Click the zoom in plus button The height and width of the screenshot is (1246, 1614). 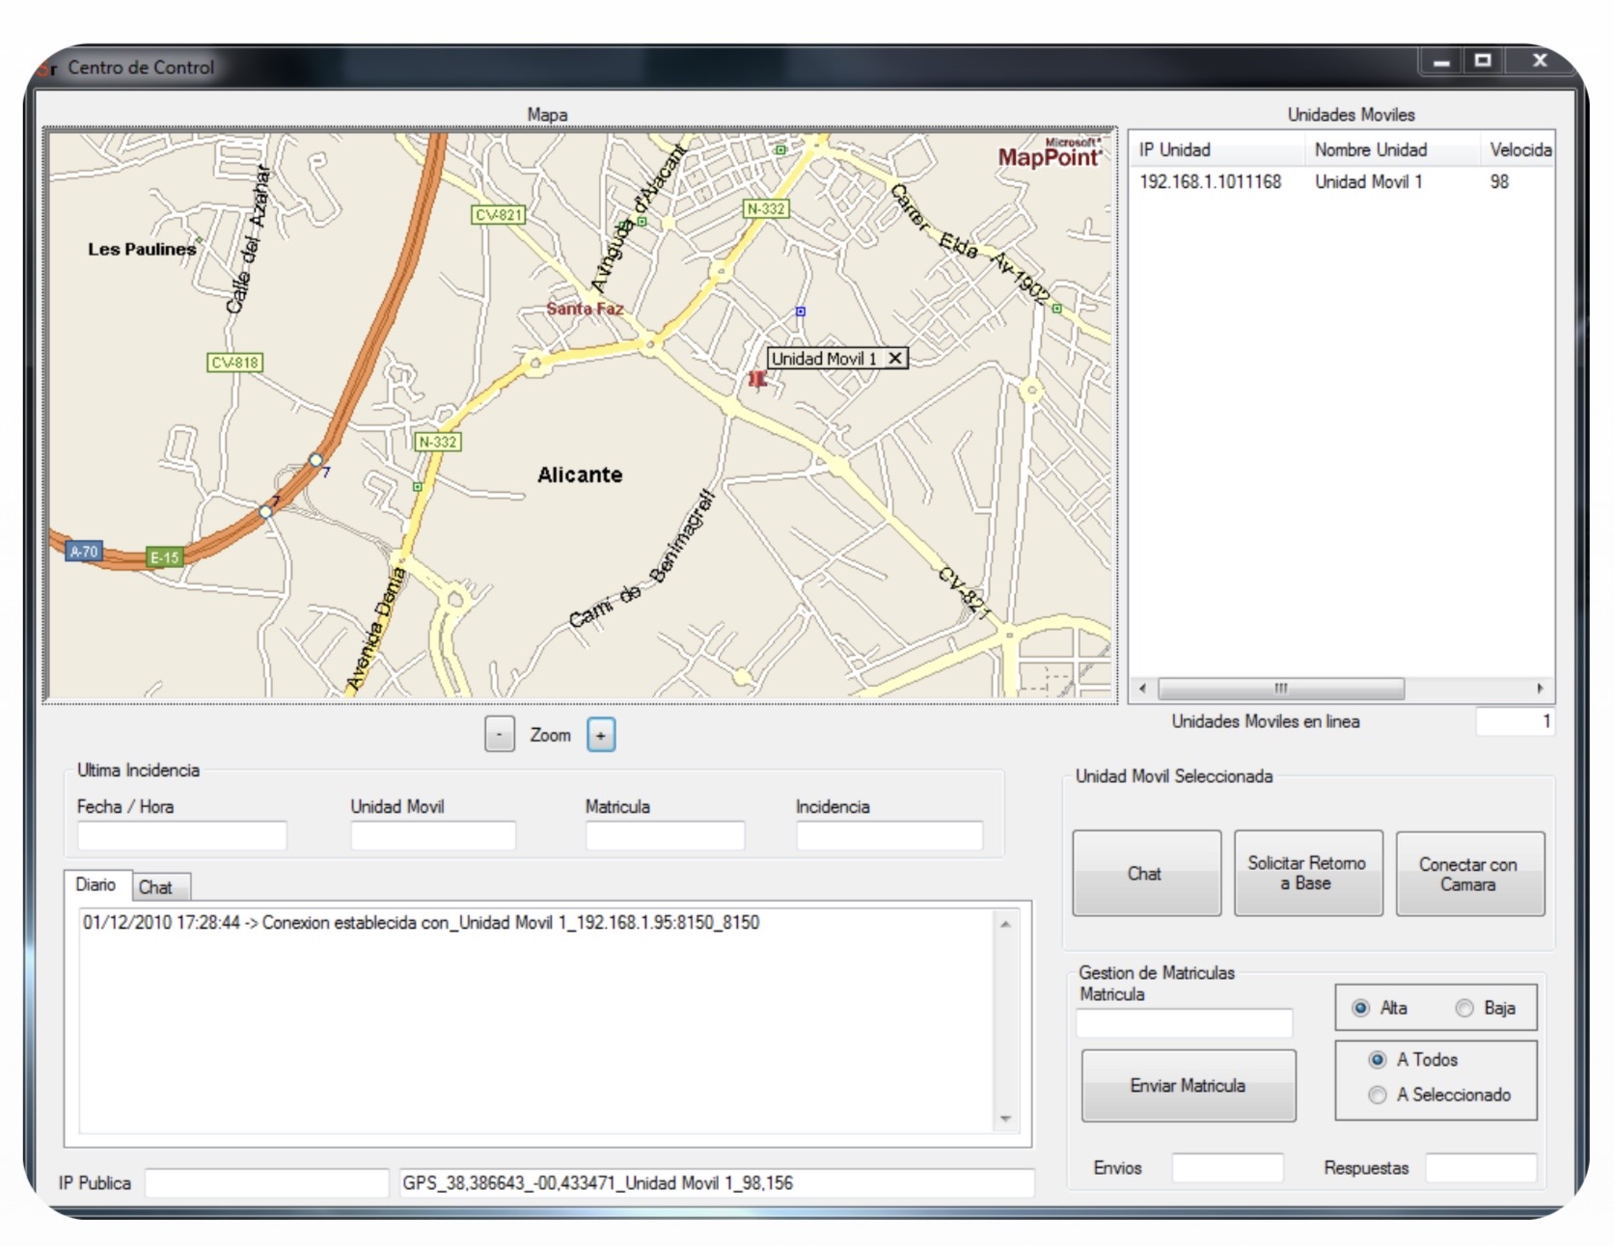tap(600, 735)
